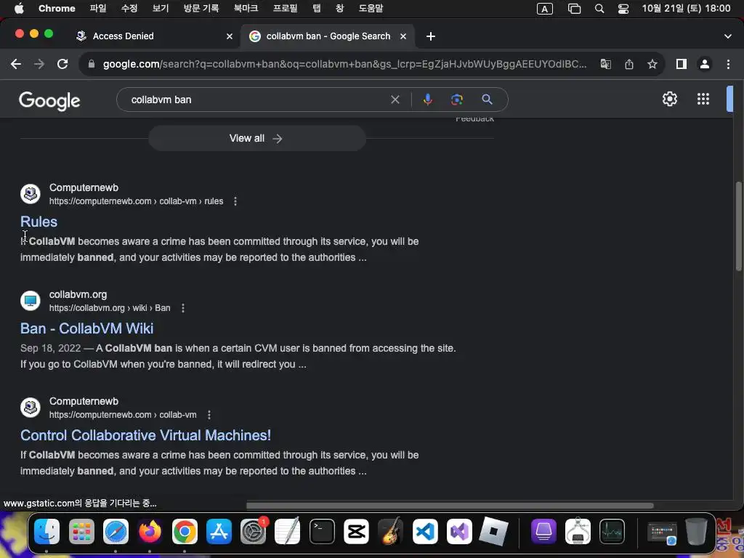Open Launchpad in the dock
The width and height of the screenshot is (744, 558).
(81, 531)
